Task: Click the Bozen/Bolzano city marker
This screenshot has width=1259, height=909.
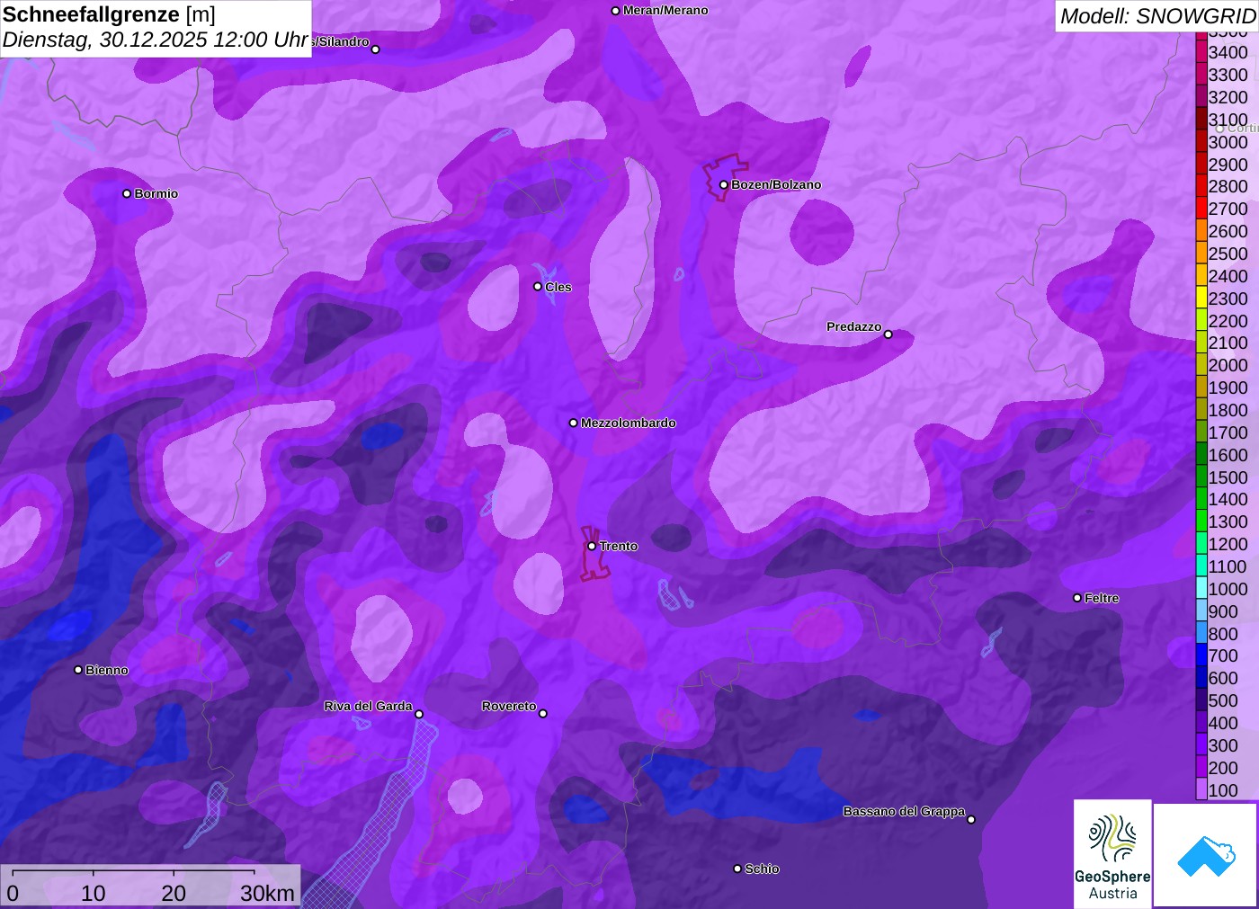Action: [723, 184]
